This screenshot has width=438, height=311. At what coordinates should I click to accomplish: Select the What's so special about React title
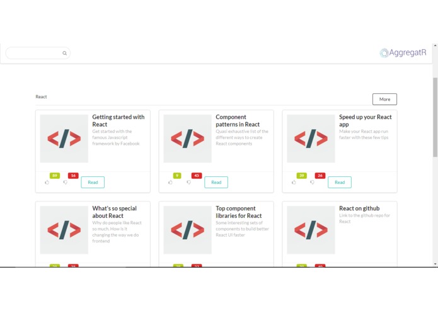pos(115,212)
